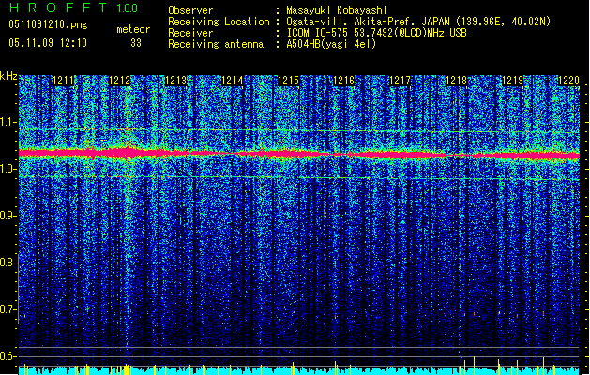Click the Receiving antenna label
Image resolution: width=590 pixels, height=375 pixels.
(216, 44)
